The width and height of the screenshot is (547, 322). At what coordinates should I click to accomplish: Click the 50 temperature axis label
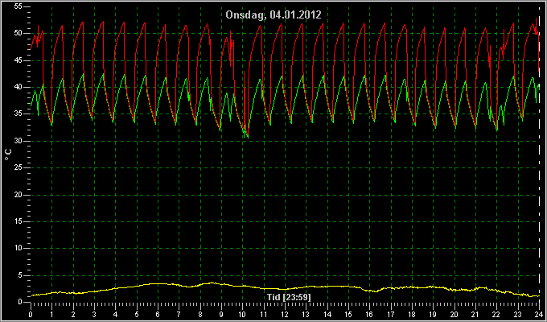click(x=19, y=34)
